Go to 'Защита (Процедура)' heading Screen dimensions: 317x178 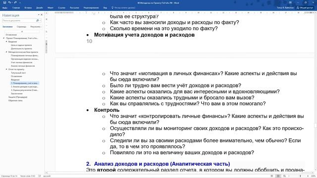coord(18,97)
